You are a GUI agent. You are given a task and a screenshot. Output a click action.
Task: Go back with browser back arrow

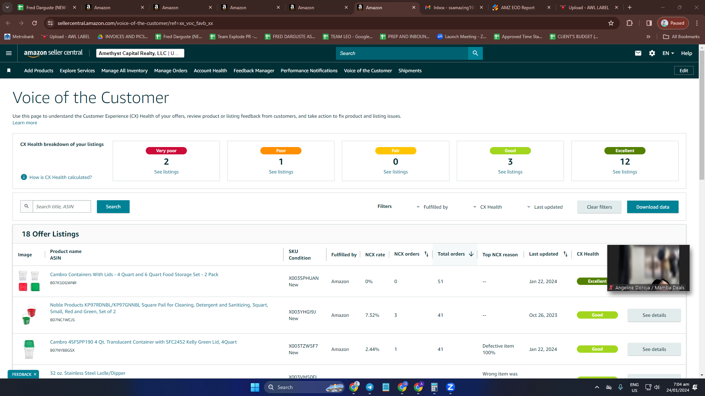click(x=8, y=23)
